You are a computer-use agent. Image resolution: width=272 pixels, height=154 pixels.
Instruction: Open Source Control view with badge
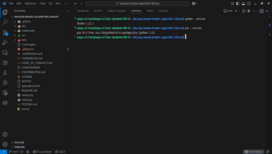click(5, 33)
